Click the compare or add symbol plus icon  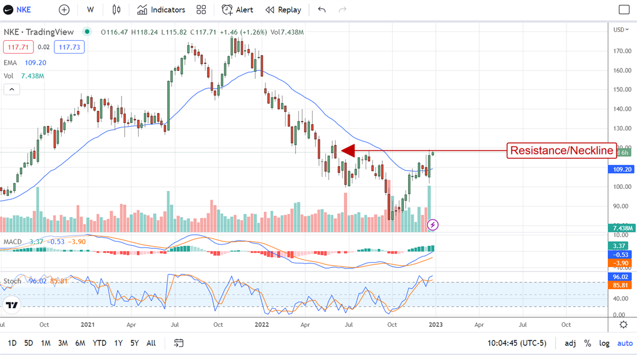point(64,10)
